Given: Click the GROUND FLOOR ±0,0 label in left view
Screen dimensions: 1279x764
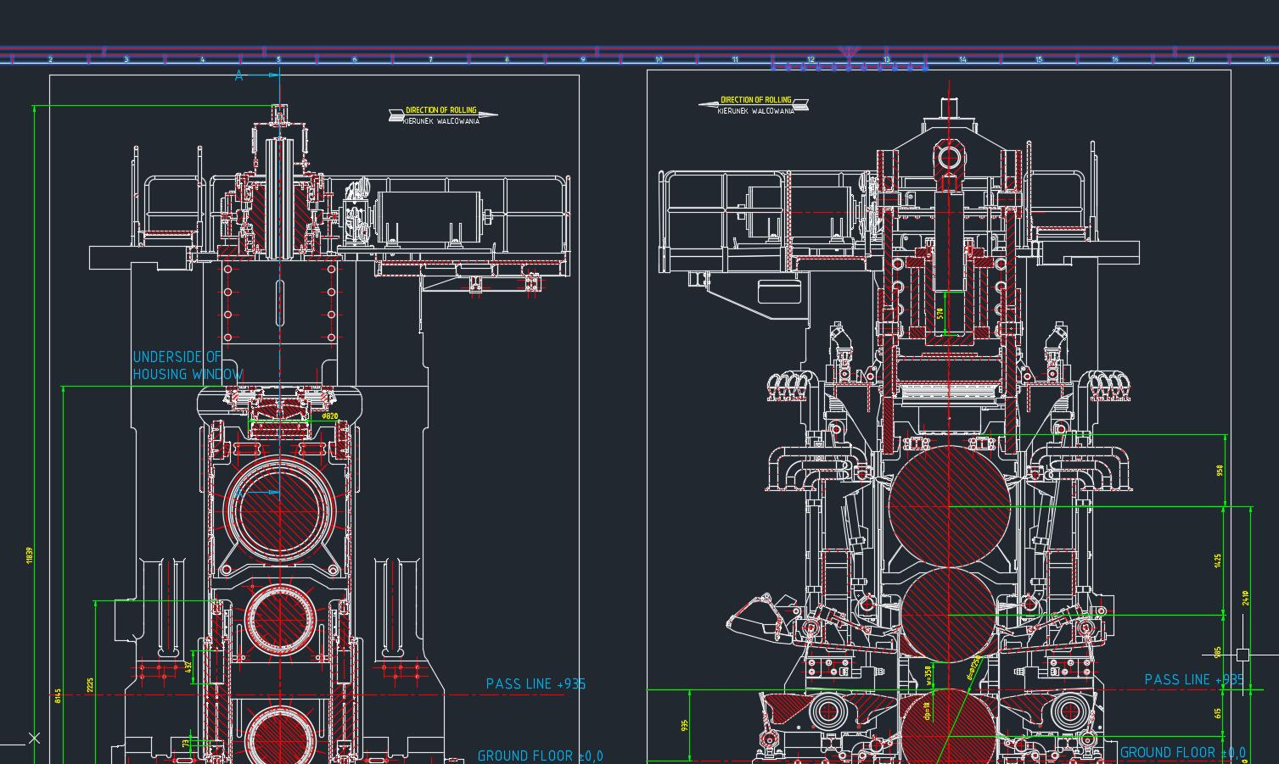Looking at the screenshot, I should pyautogui.click(x=540, y=756).
